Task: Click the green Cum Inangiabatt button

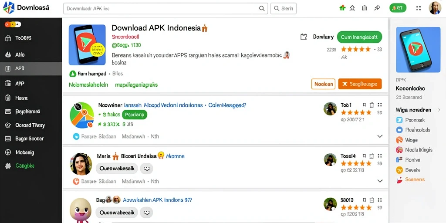Action: tap(359, 37)
